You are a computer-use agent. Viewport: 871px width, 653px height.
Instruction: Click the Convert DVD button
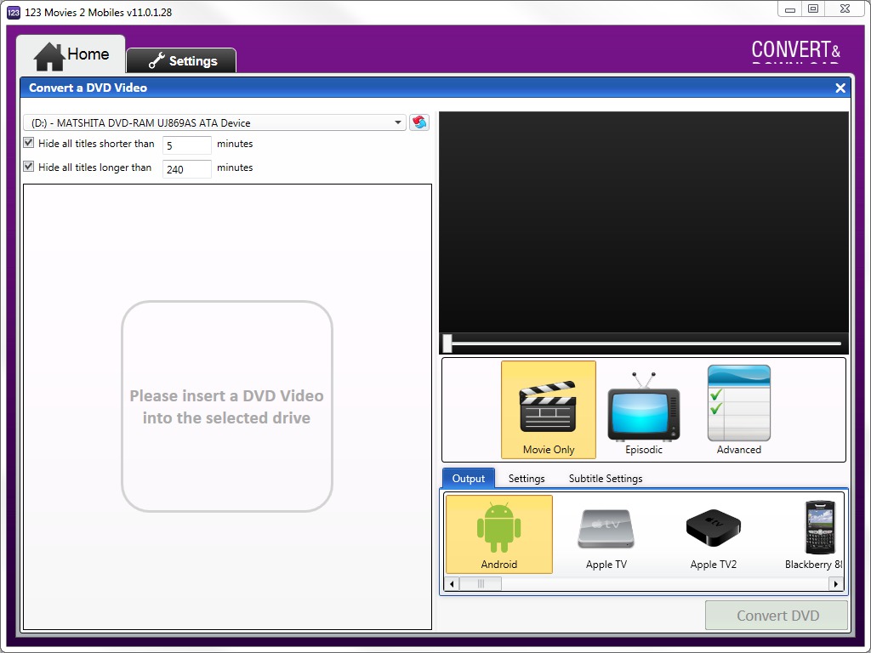point(777,616)
